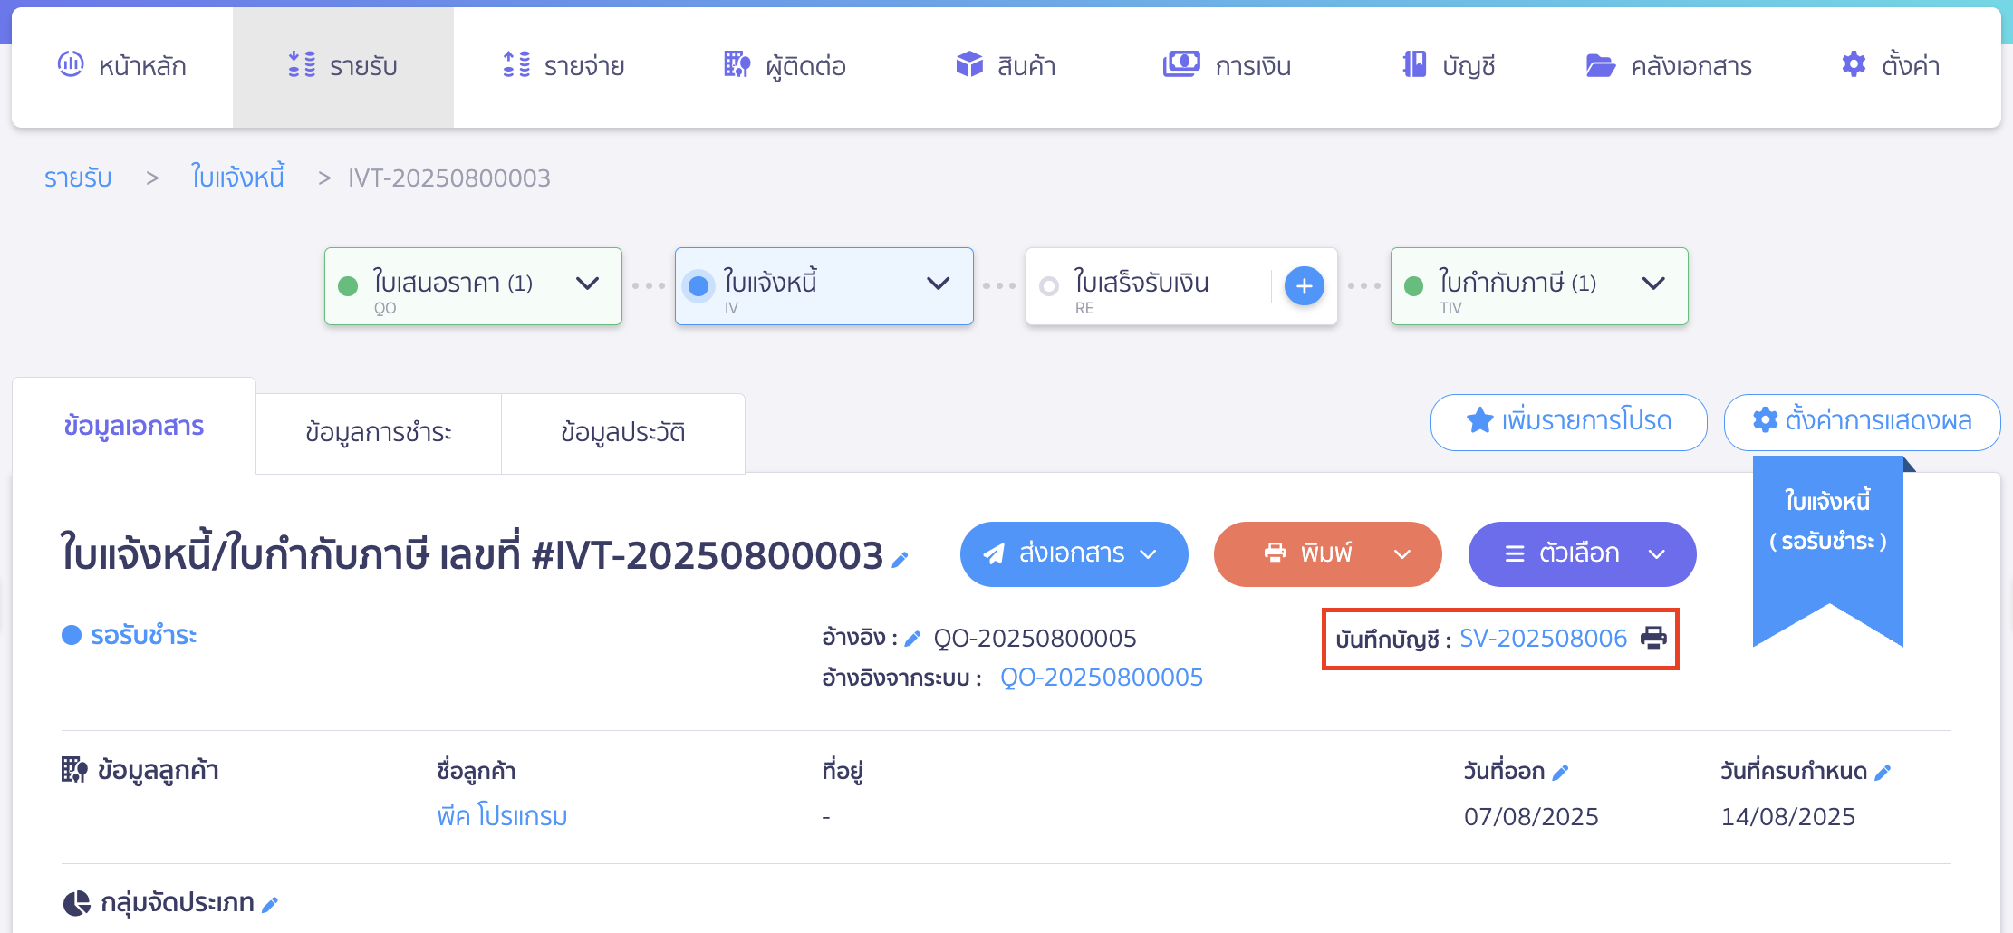Edit the วันที่ครบกำหนด due date
Viewport: 2013px width, 933px height.
[1883, 773]
